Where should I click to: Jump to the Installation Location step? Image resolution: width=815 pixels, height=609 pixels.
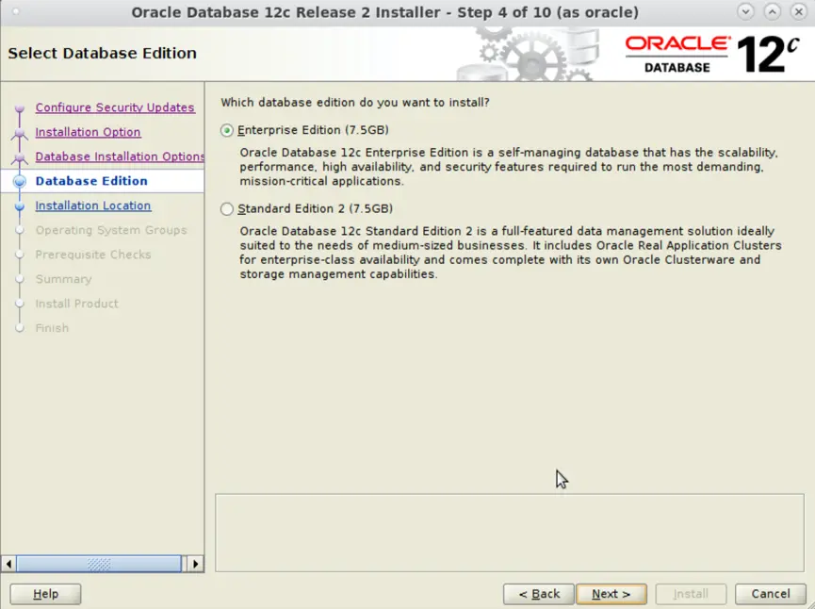pos(93,206)
